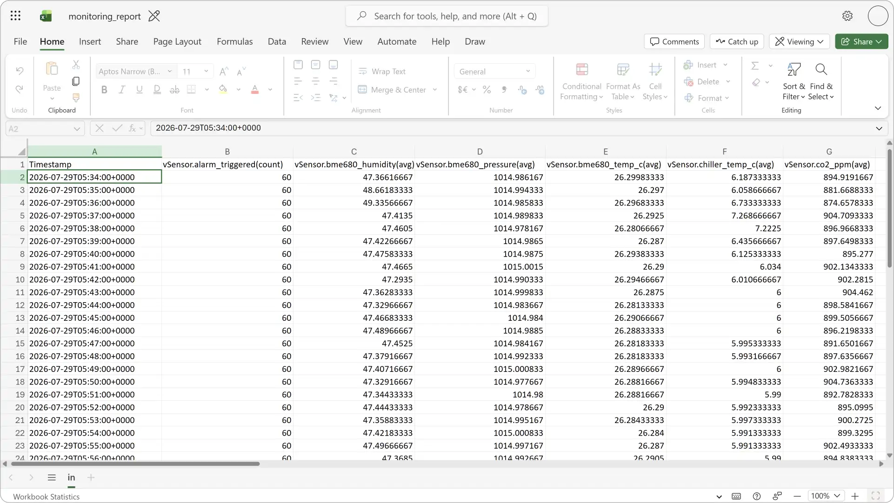Decrease indent icon
Viewport: 894px width, 503px height.
click(x=298, y=98)
